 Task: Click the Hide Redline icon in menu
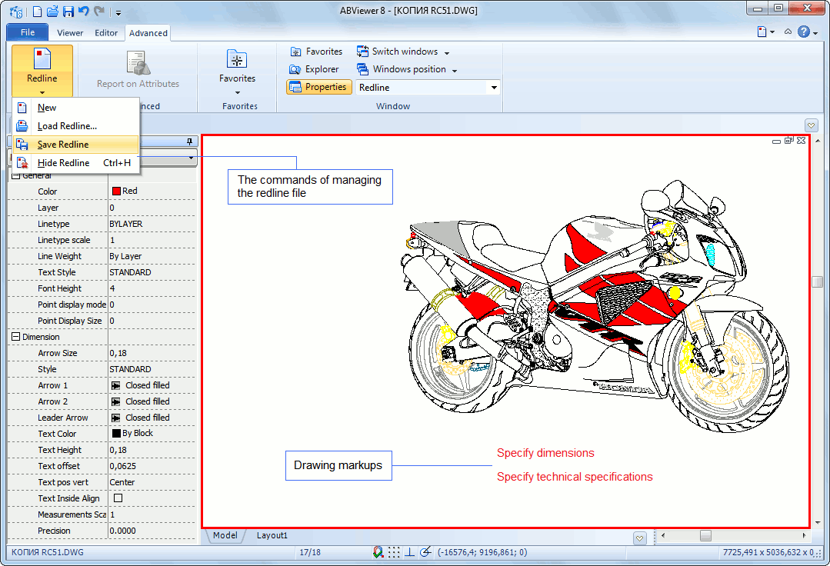click(x=22, y=163)
